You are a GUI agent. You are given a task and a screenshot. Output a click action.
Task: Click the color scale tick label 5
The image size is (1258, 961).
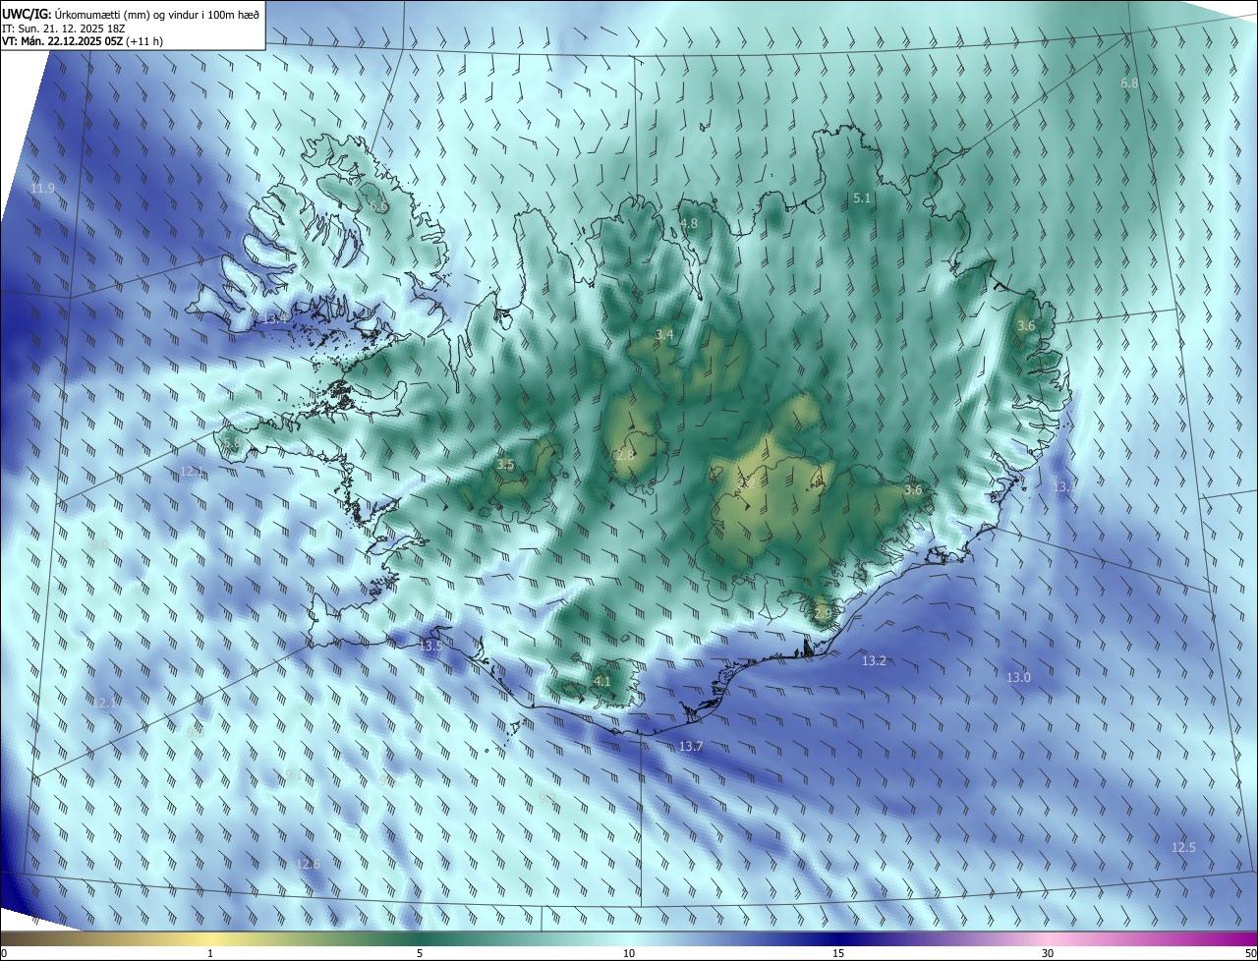(420, 954)
